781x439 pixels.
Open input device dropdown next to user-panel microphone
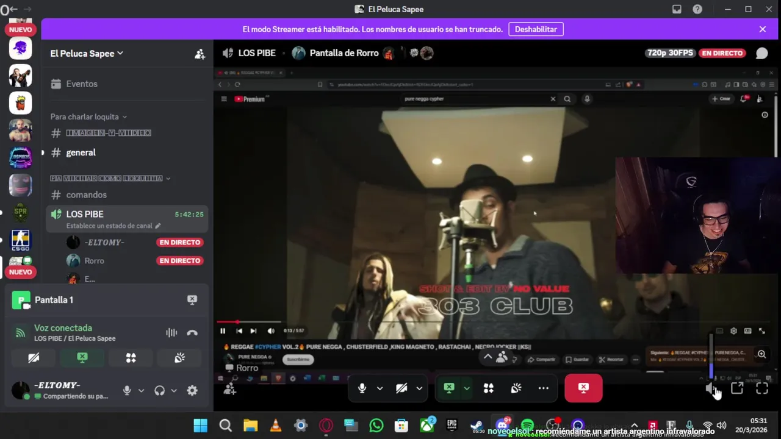(141, 390)
